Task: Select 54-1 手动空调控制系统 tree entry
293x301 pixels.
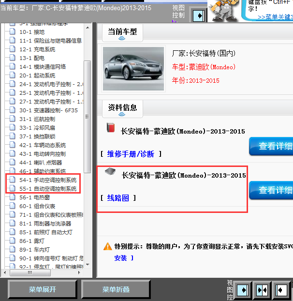Action: 48,180
